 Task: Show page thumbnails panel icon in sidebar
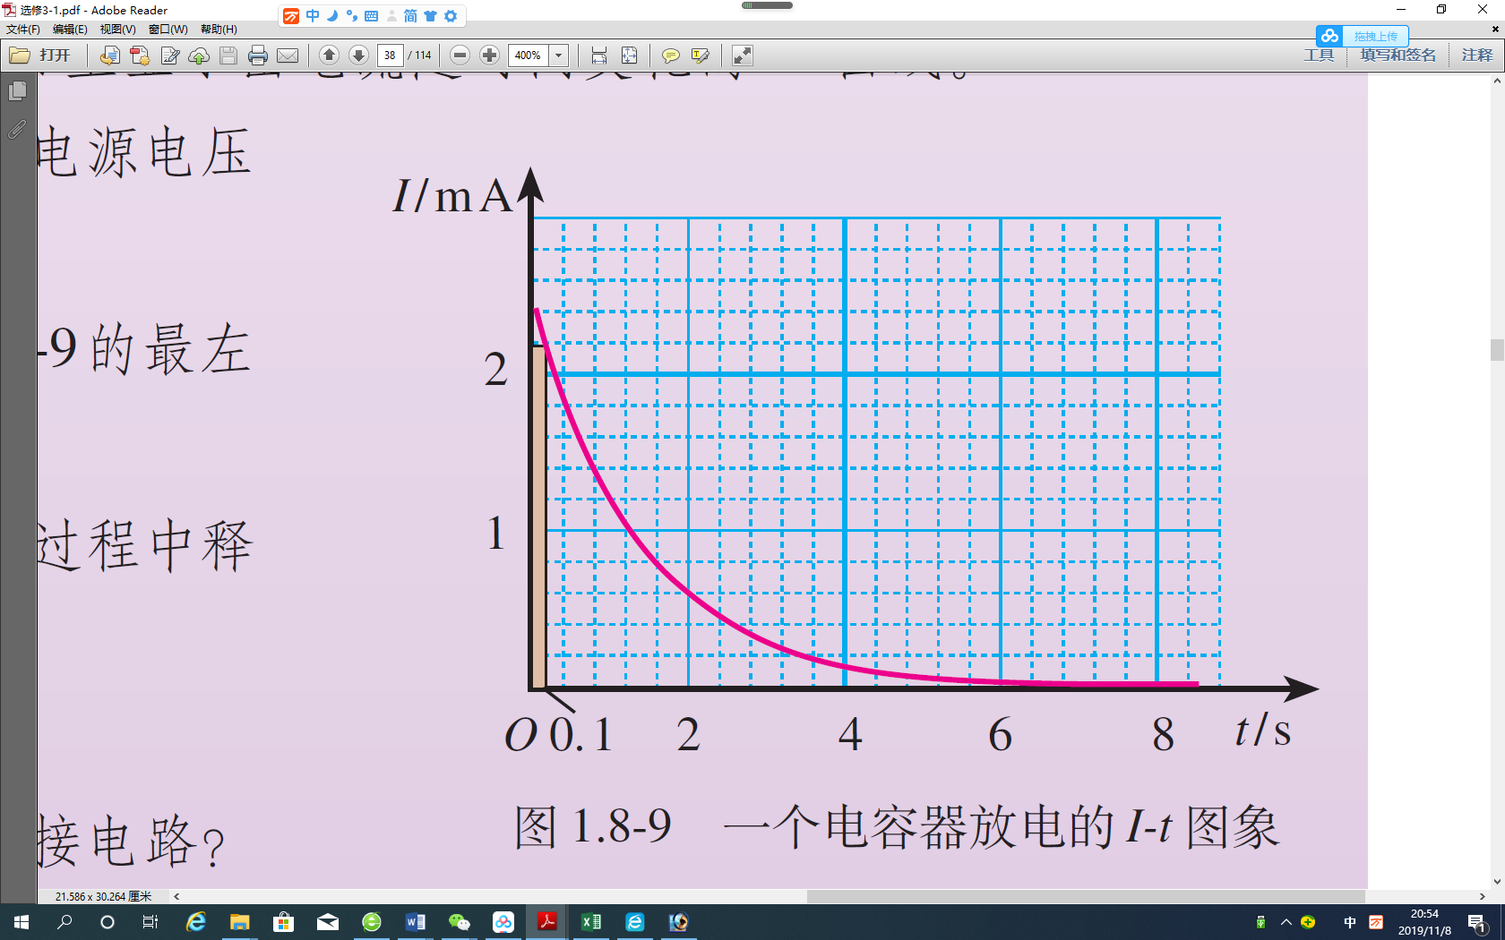coord(17,91)
